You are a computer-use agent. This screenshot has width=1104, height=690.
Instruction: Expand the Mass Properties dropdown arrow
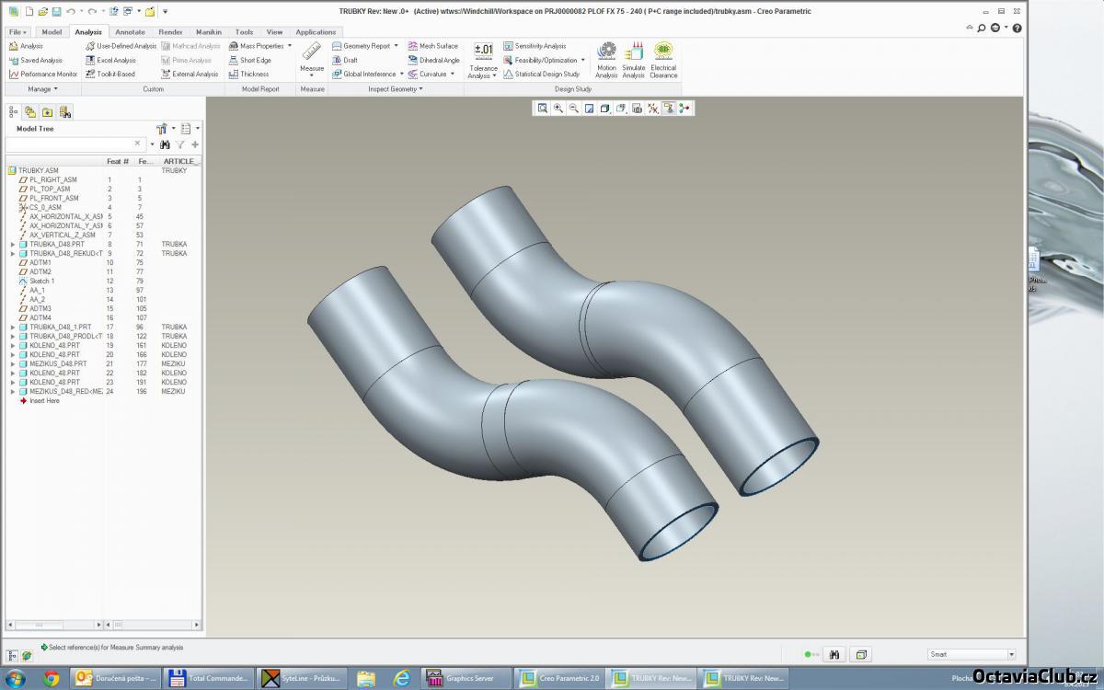pos(290,46)
